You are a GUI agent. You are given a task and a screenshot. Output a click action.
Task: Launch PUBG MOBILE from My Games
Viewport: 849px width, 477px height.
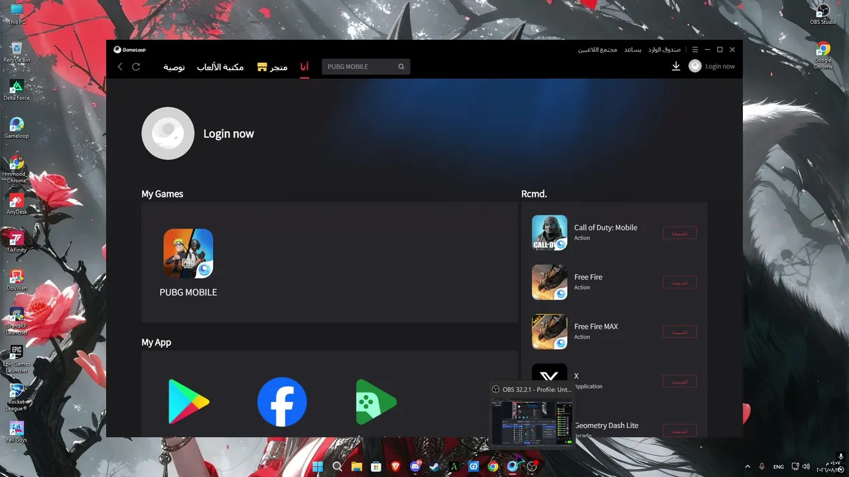188,254
